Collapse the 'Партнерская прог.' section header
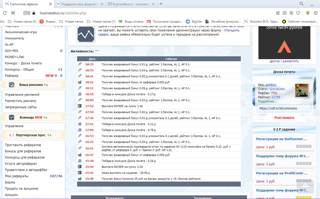 click(33, 135)
